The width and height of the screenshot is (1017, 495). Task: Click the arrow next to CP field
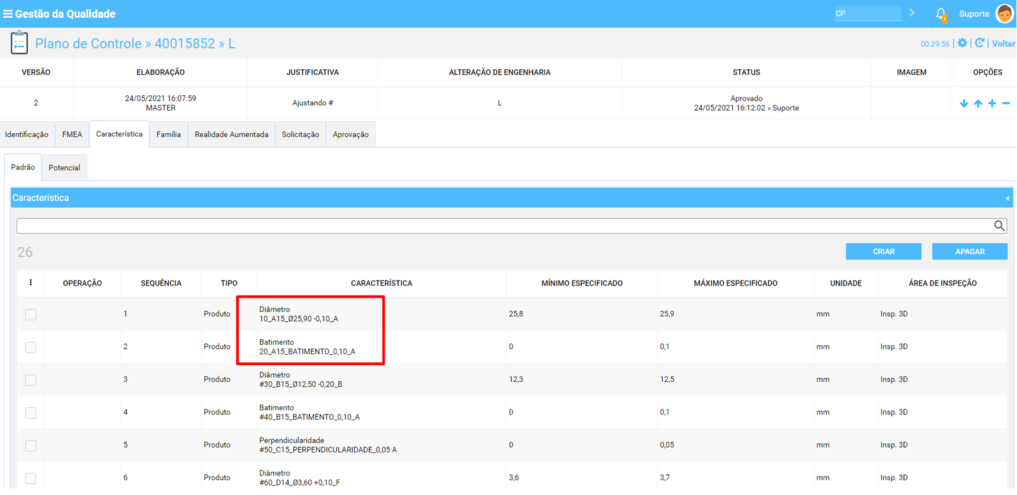pyautogui.click(x=912, y=13)
